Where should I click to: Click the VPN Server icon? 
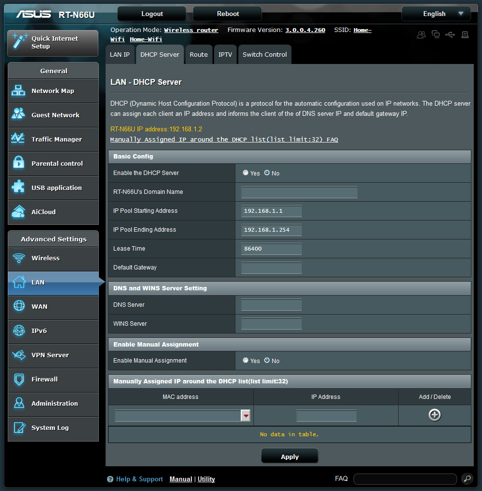click(19, 355)
